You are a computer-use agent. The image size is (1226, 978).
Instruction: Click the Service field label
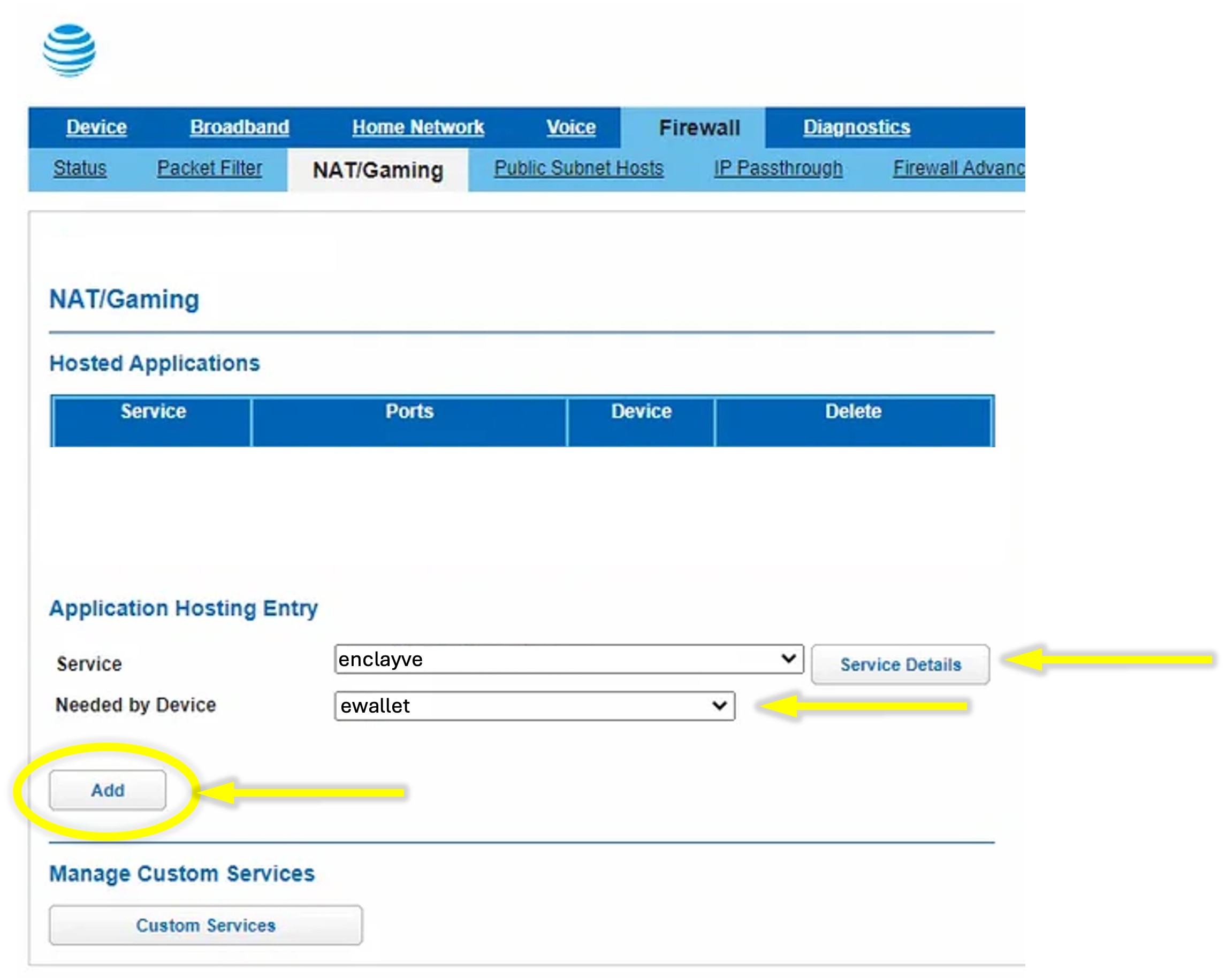(89, 663)
